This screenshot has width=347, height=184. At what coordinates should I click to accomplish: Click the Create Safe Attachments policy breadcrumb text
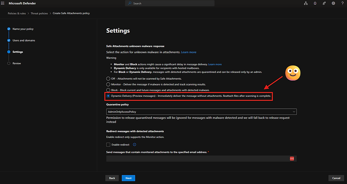[x=71, y=13]
